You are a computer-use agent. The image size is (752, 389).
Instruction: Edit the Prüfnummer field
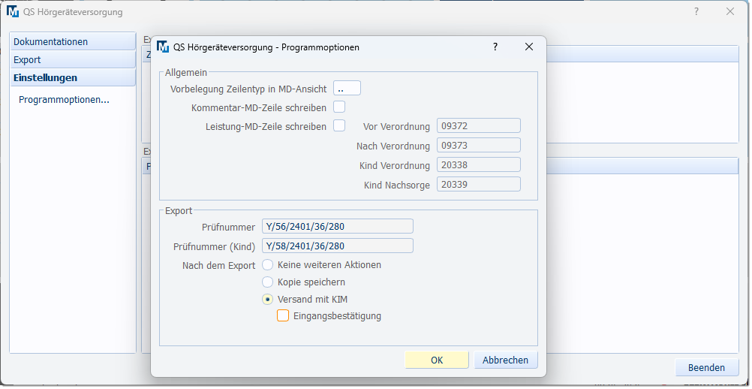tap(338, 226)
